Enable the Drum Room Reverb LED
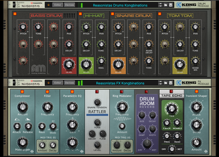Image resolution: width=219 pixels, height=157 pixels. (x=146, y=92)
